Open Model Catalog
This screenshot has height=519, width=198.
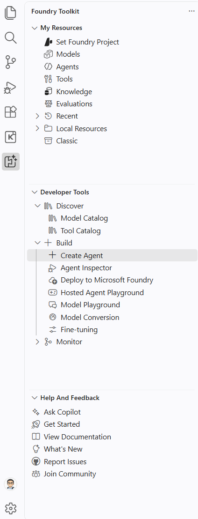84,218
